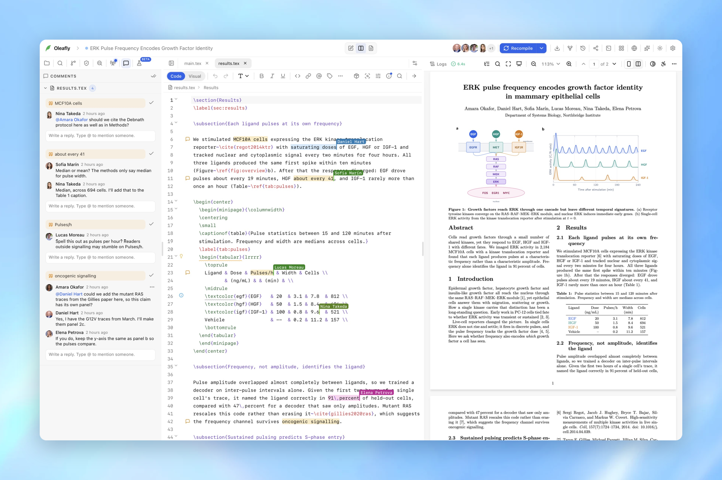Open the beta flask experiments icon
This screenshot has height=480, width=722.
(x=139, y=63)
